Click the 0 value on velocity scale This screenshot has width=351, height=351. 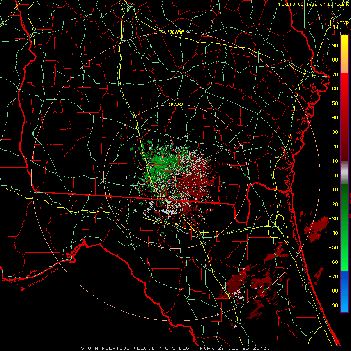[x=337, y=175]
